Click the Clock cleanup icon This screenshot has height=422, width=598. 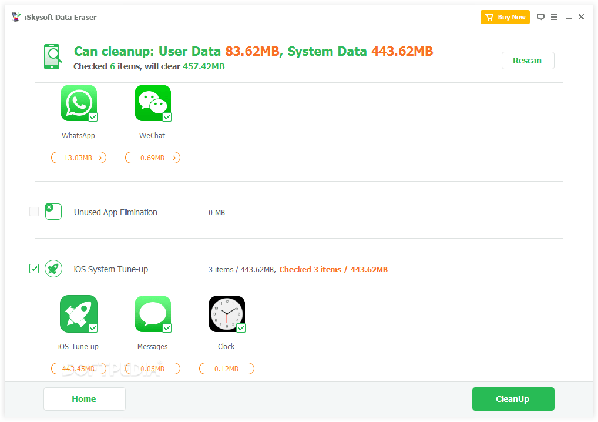(x=226, y=313)
